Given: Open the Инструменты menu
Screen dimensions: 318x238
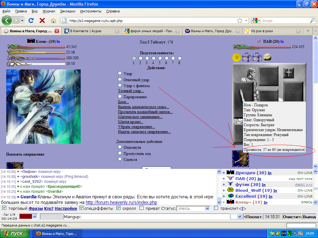Looking at the screenshot, I should pos(91,11).
